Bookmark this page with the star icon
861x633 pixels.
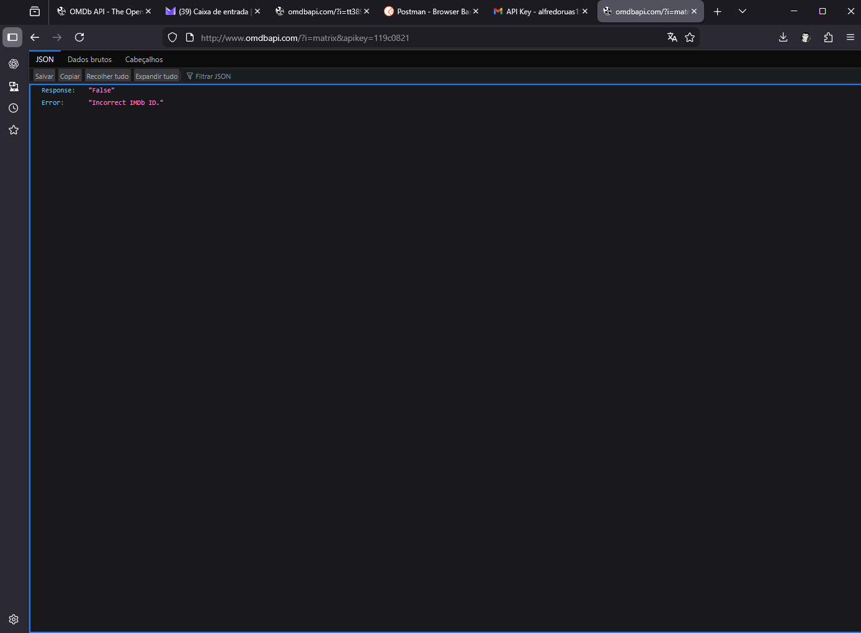point(690,37)
